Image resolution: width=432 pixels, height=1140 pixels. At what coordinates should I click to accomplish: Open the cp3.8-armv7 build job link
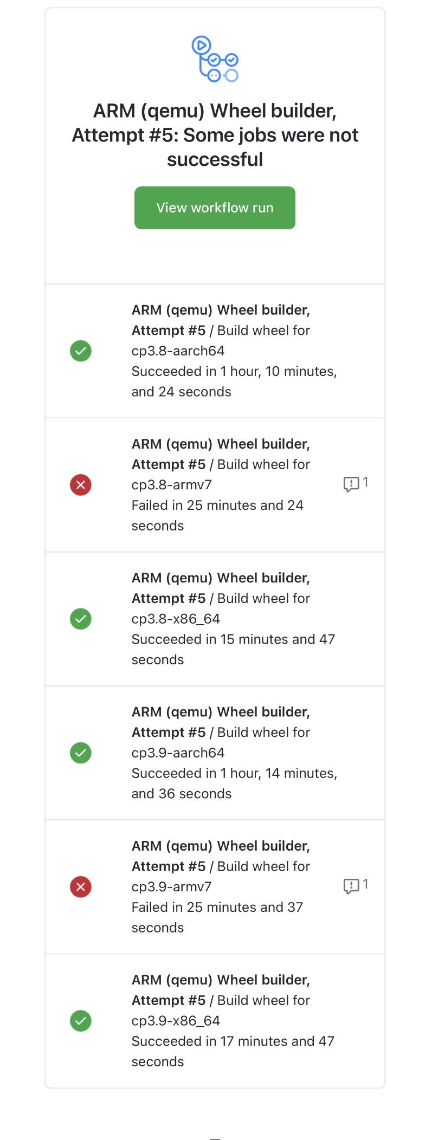pyautogui.click(x=221, y=464)
